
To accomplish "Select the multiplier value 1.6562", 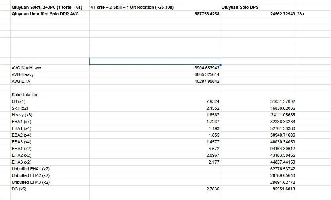I will [213, 115].
